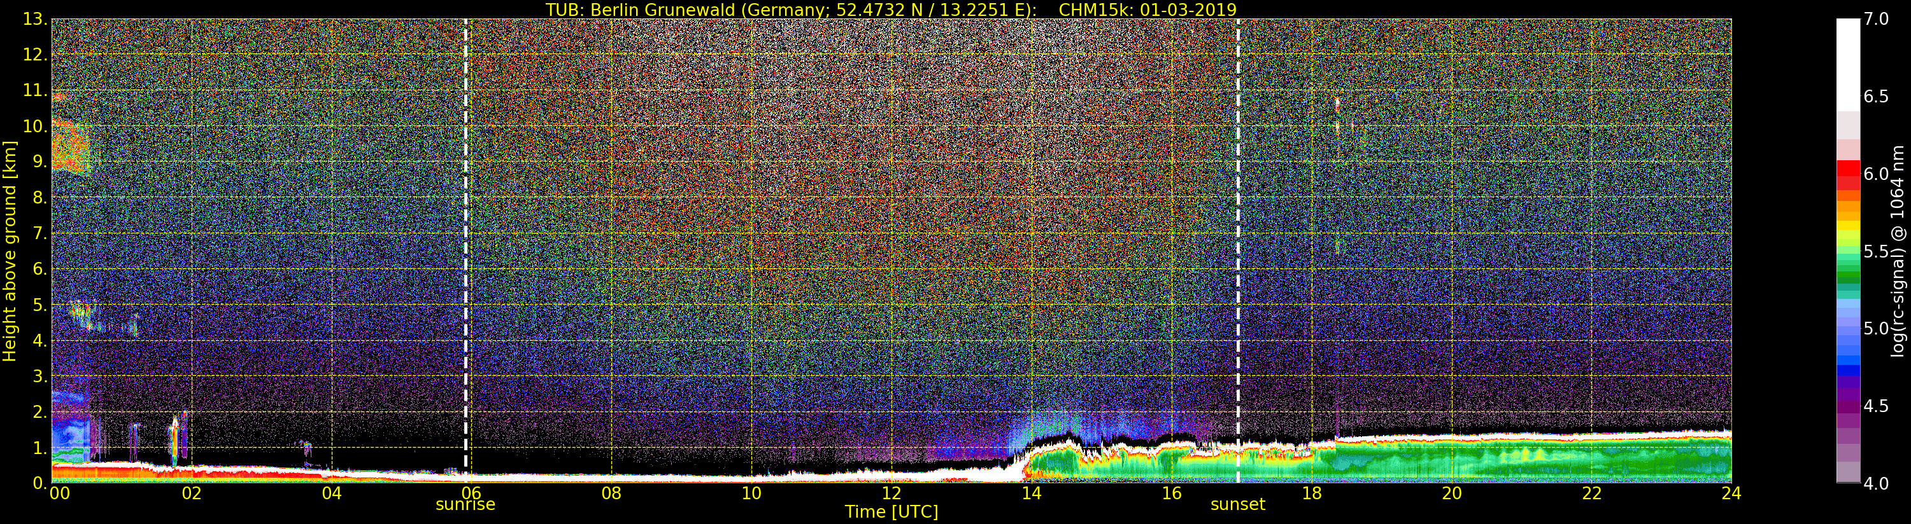Image resolution: width=1911 pixels, height=524 pixels.
Task: Click the height axis tick "0."
Action: tap(40, 483)
